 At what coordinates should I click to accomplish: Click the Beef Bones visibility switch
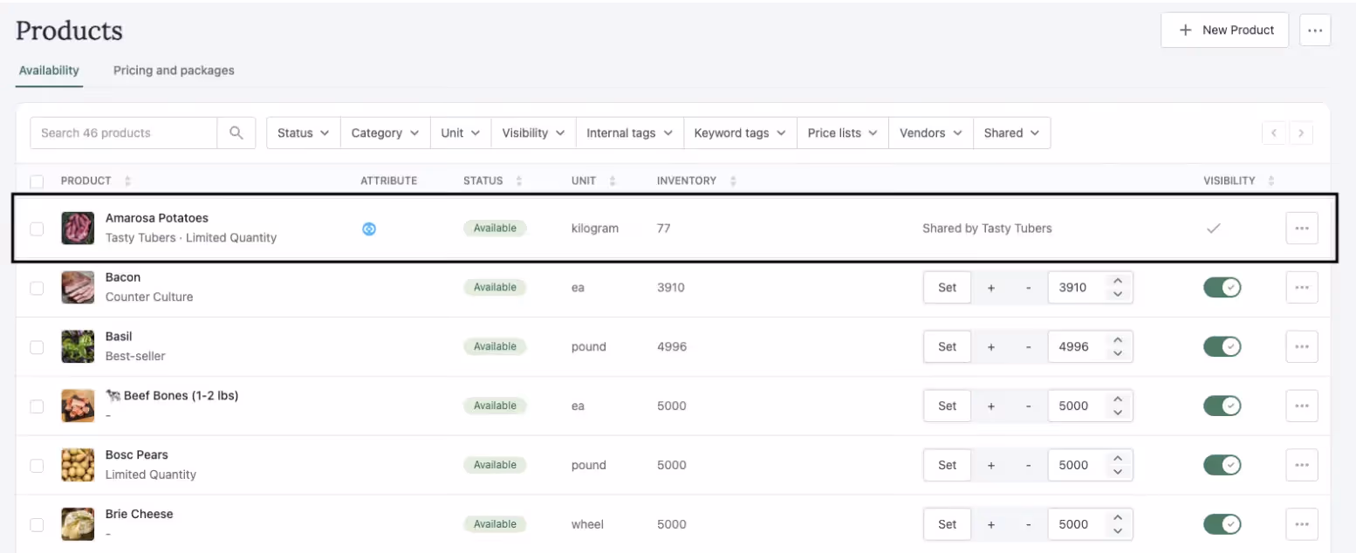click(x=1222, y=406)
